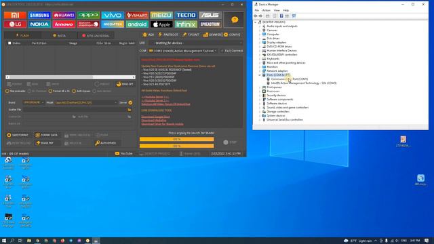The height and width of the screenshot is (244, 434).
Task: Open File menu in Device Manager
Action: (256, 10)
